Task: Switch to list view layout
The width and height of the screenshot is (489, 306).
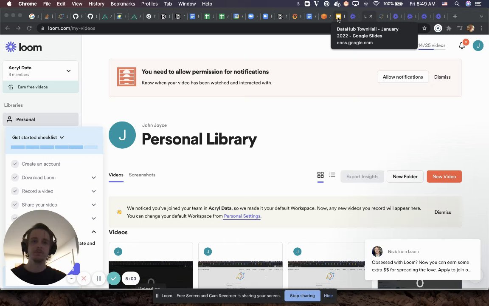Action: coord(332,175)
